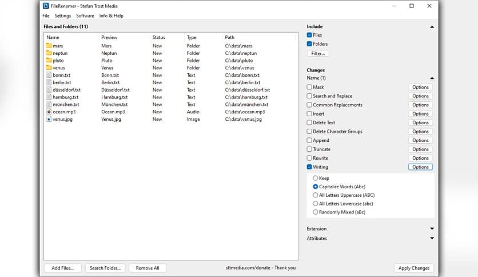Collapse the Include section arrow
This screenshot has height=277, width=478.
(x=432, y=27)
